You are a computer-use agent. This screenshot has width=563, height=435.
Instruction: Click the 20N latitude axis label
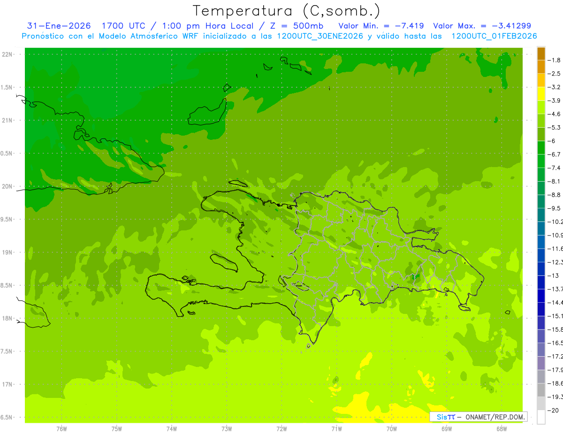point(7,186)
